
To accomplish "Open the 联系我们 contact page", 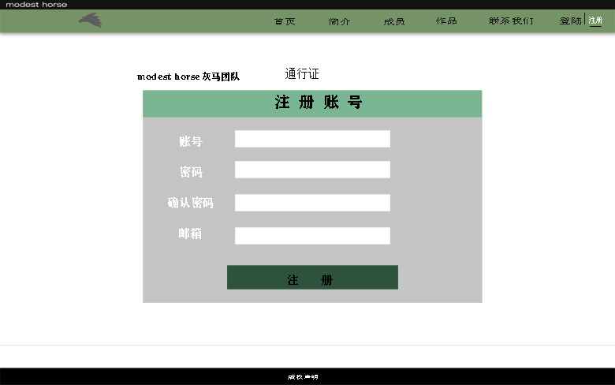I will [x=511, y=21].
